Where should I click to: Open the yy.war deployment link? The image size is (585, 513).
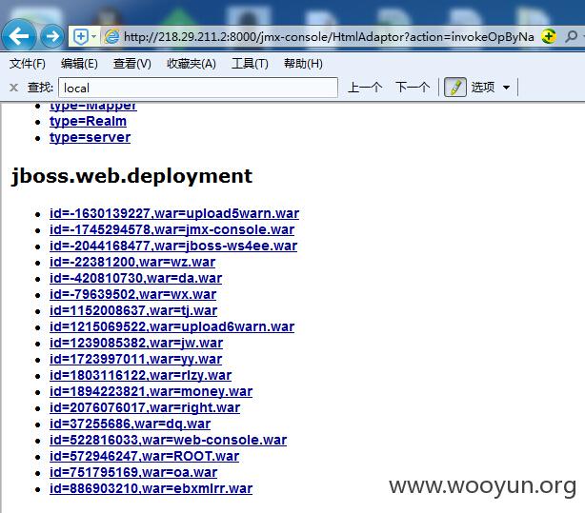coord(136,360)
